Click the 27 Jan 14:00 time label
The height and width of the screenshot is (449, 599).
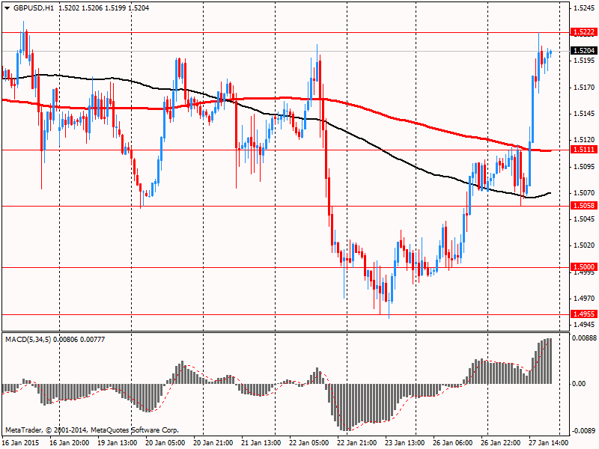click(x=549, y=443)
